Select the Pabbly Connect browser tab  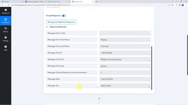83,2
